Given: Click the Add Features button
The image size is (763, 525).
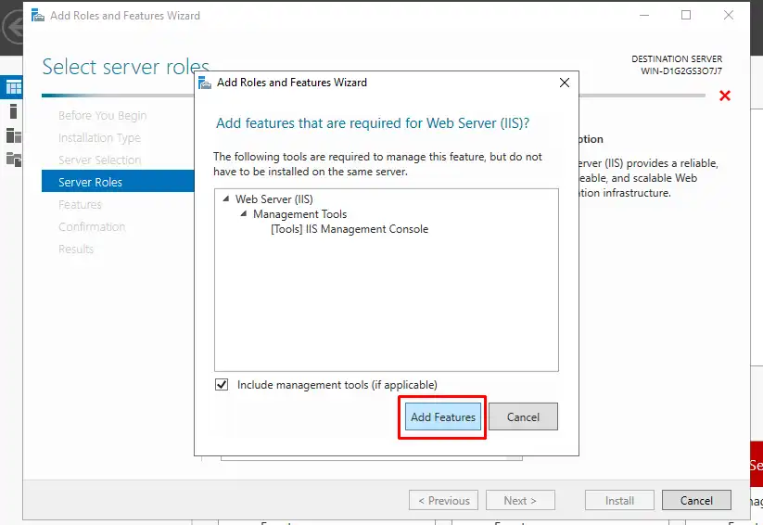Looking at the screenshot, I should pos(443,416).
